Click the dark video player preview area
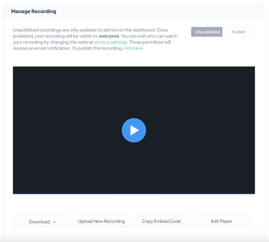The width and height of the screenshot is (269, 242). coord(134,130)
